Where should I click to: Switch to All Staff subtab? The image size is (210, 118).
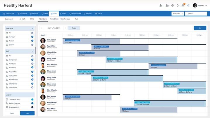click(x=22, y=19)
